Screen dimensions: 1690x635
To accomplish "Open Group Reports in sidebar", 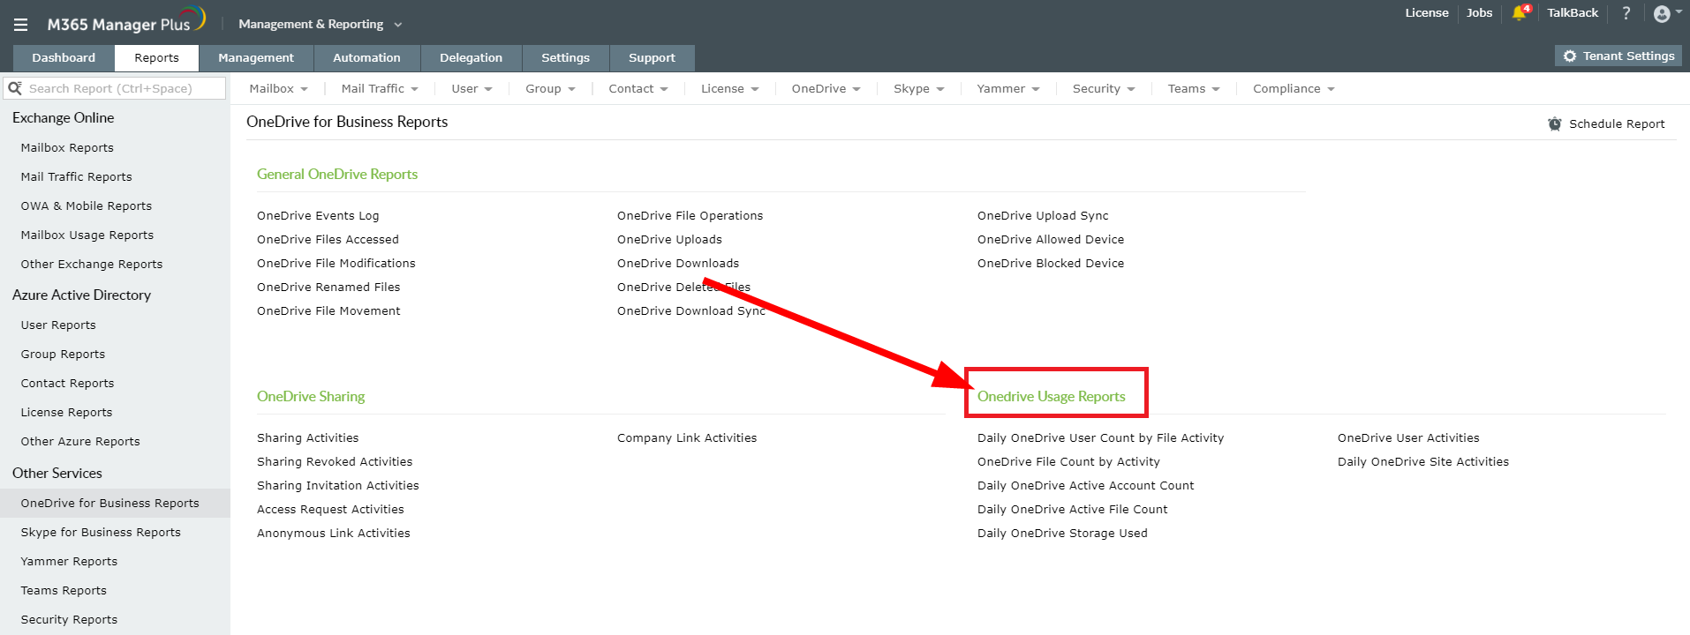I will coord(63,355).
